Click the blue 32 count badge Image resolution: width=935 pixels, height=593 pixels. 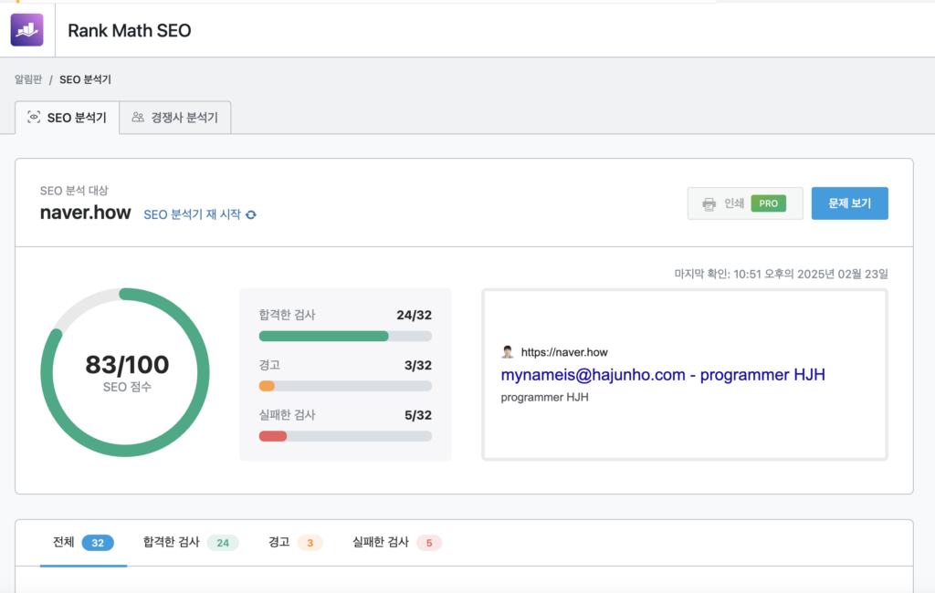pos(98,543)
